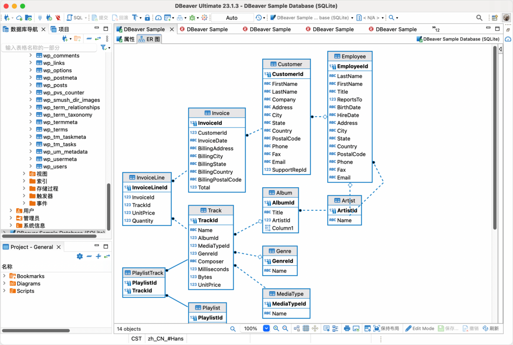Screen dimensions: 513x345
Task: Click the green bug debug icon
Action: coord(192,18)
